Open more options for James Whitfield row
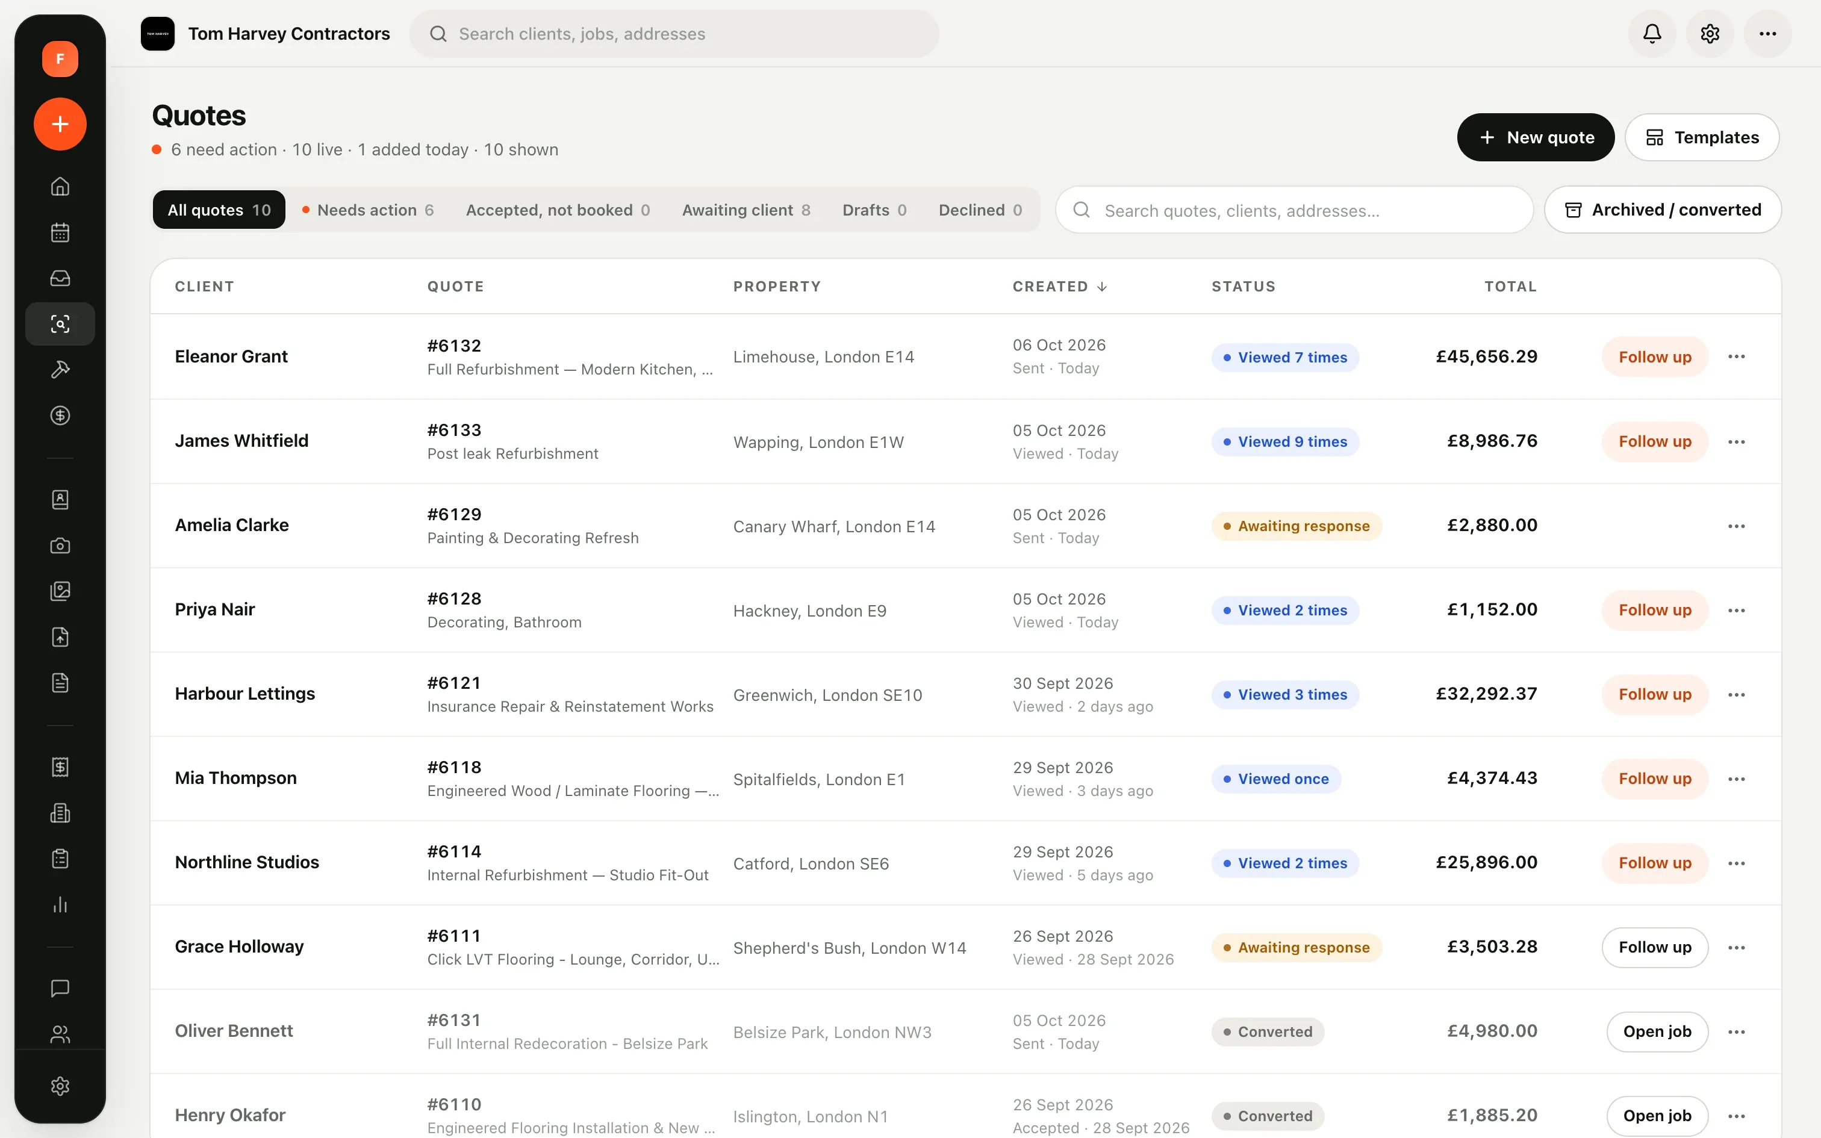1821x1138 pixels. click(1737, 442)
